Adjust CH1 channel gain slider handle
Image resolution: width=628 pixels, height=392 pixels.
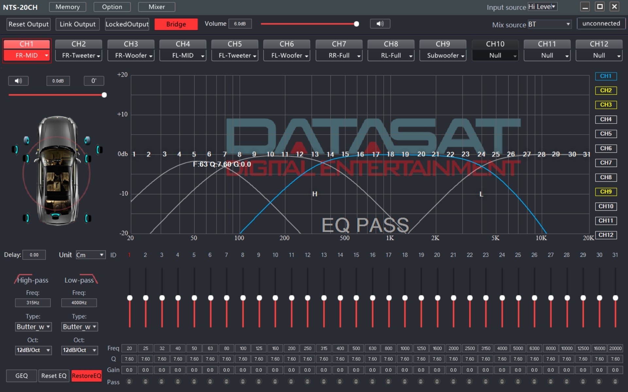tap(104, 95)
